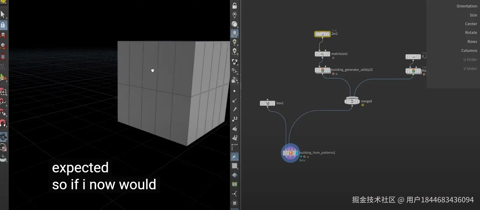Toggle display flag on box1 node
The width and height of the screenshot is (480, 210).
tap(274, 103)
